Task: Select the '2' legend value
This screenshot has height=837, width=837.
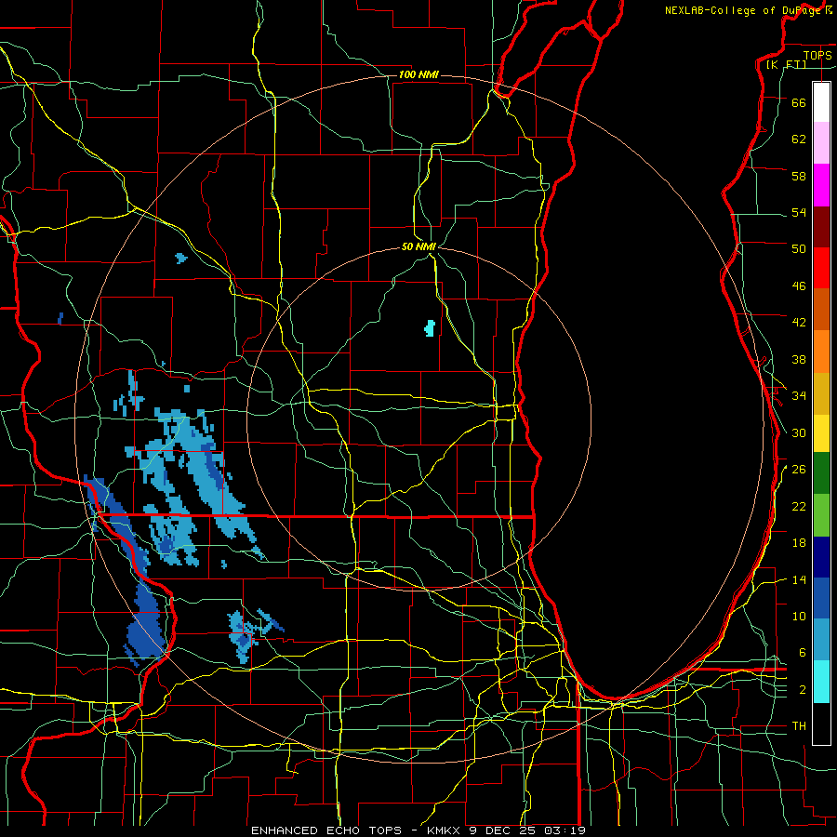Action: [803, 690]
